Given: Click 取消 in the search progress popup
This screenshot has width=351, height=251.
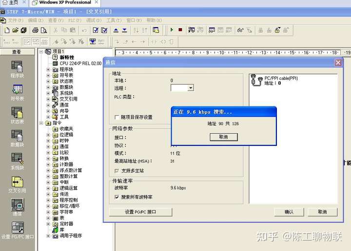Looking at the screenshot, I should click(223, 137).
